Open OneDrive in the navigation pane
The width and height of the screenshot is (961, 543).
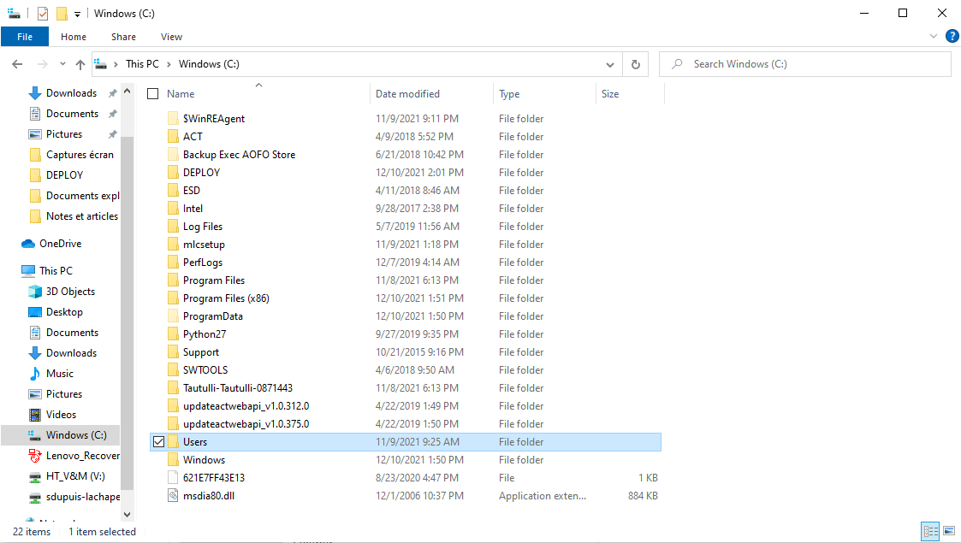[60, 244]
